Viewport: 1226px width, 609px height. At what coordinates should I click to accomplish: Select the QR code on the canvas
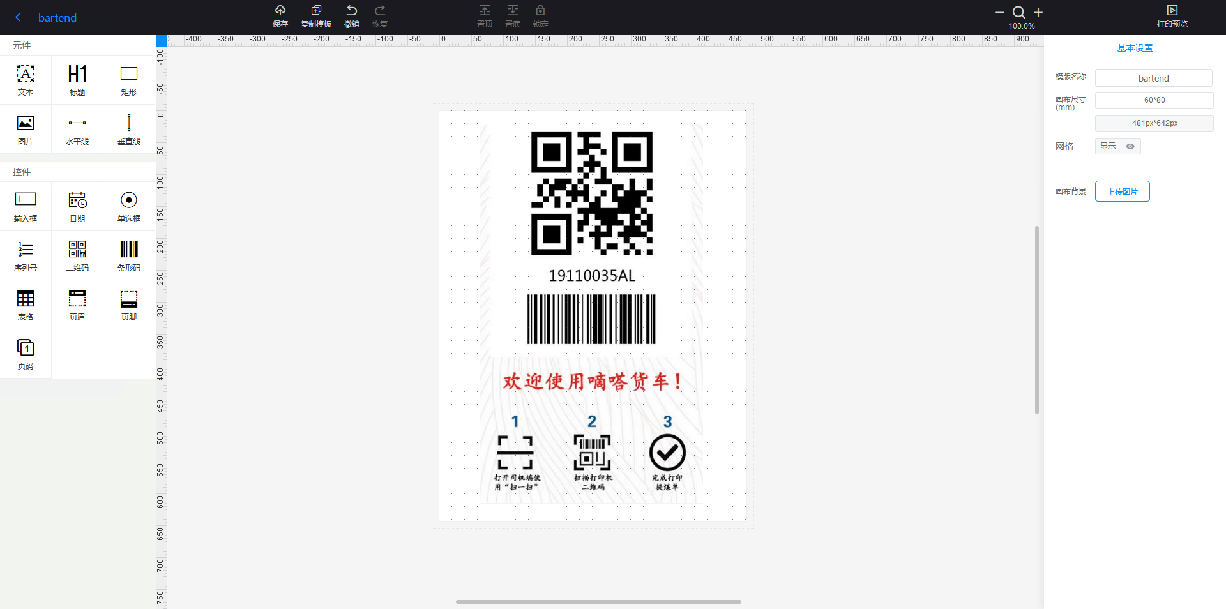(592, 193)
